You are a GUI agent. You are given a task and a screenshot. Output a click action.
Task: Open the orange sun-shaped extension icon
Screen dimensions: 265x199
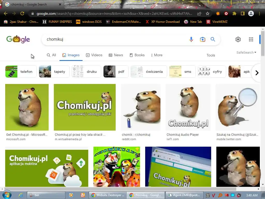(x=218, y=13)
